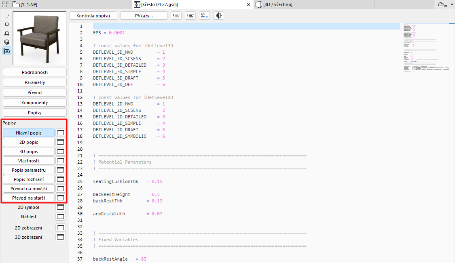Screen dimensions: 455x263
Task: Open Hlavní popis in a separate window
Action: point(60,133)
